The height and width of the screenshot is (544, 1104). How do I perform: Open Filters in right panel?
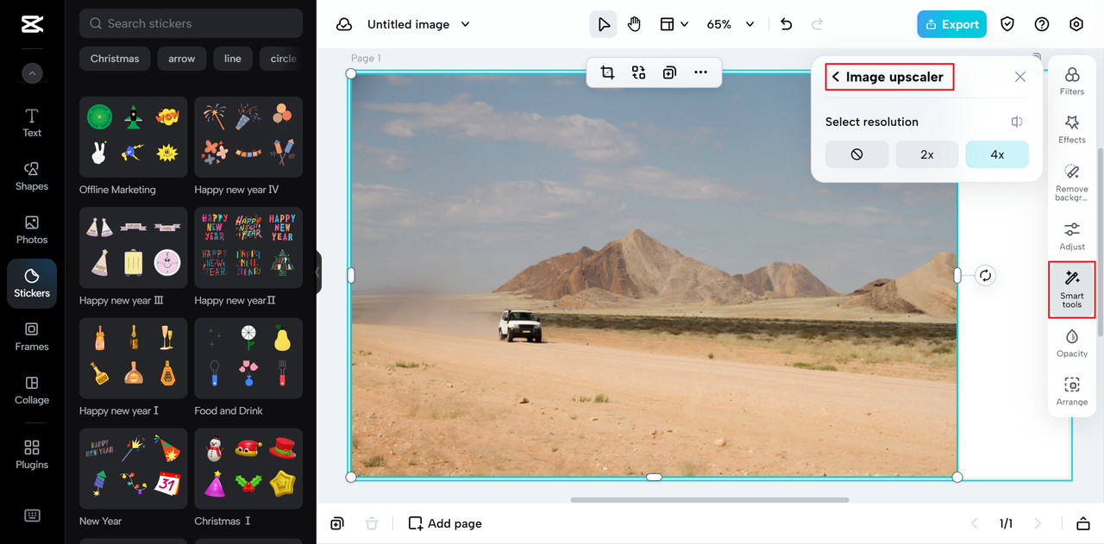pyautogui.click(x=1072, y=81)
